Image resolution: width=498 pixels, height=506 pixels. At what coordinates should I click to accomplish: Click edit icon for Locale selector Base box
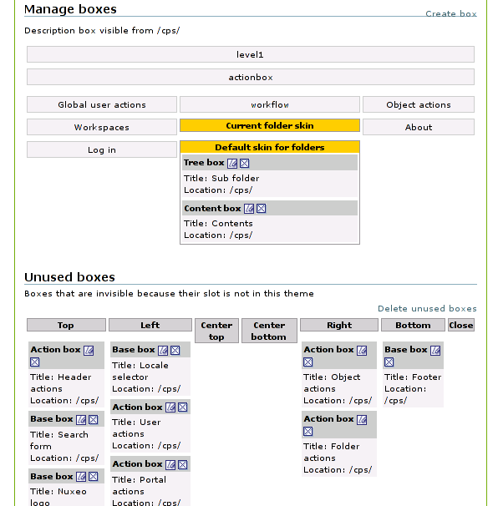(x=163, y=351)
